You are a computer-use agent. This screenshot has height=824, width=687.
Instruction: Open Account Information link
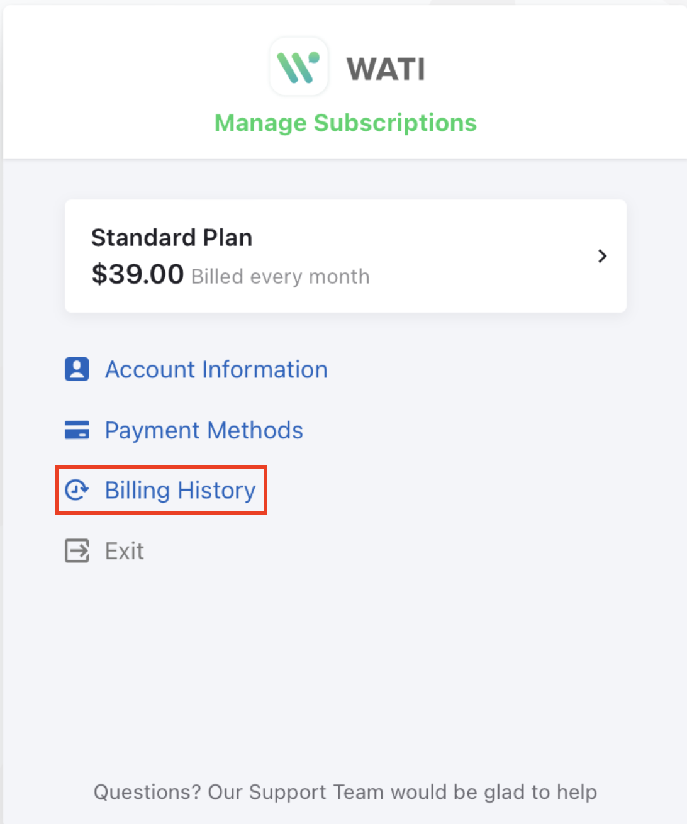coord(216,369)
